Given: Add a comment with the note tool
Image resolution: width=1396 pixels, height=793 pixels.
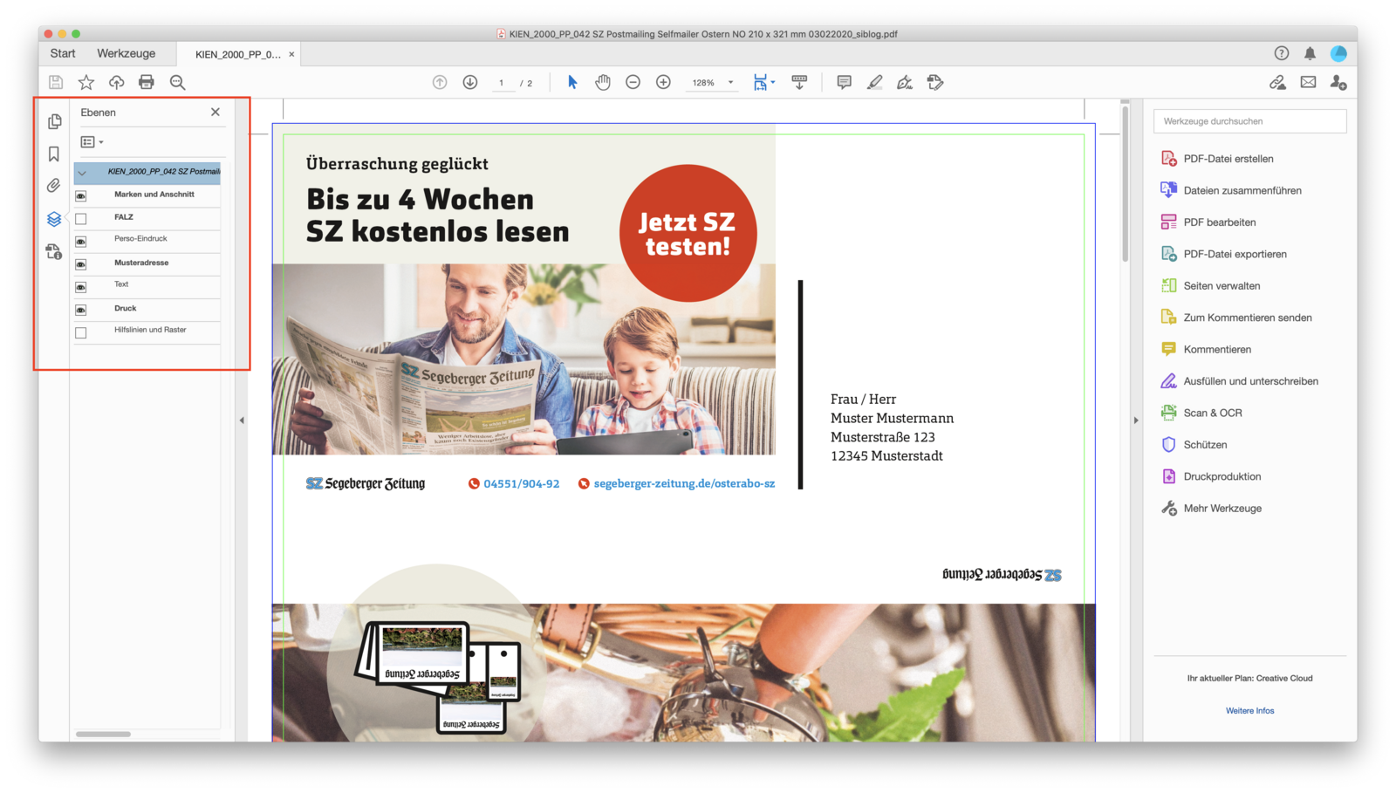Looking at the screenshot, I should click(844, 82).
